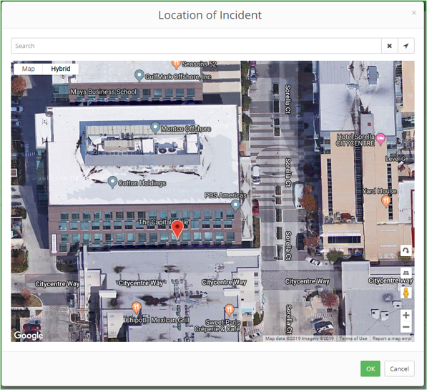Click the Mays Business School label
The image size is (427, 390).
pyautogui.click(x=104, y=92)
